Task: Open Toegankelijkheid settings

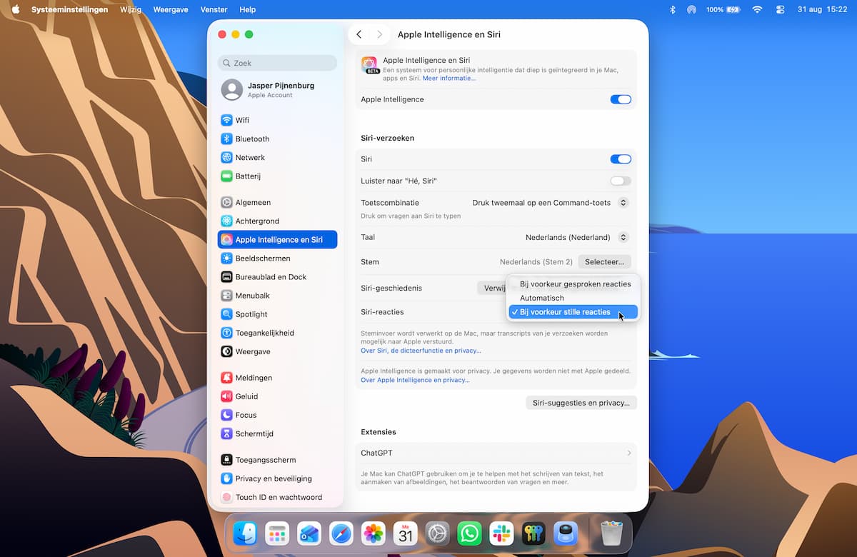Action: pos(277,332)
